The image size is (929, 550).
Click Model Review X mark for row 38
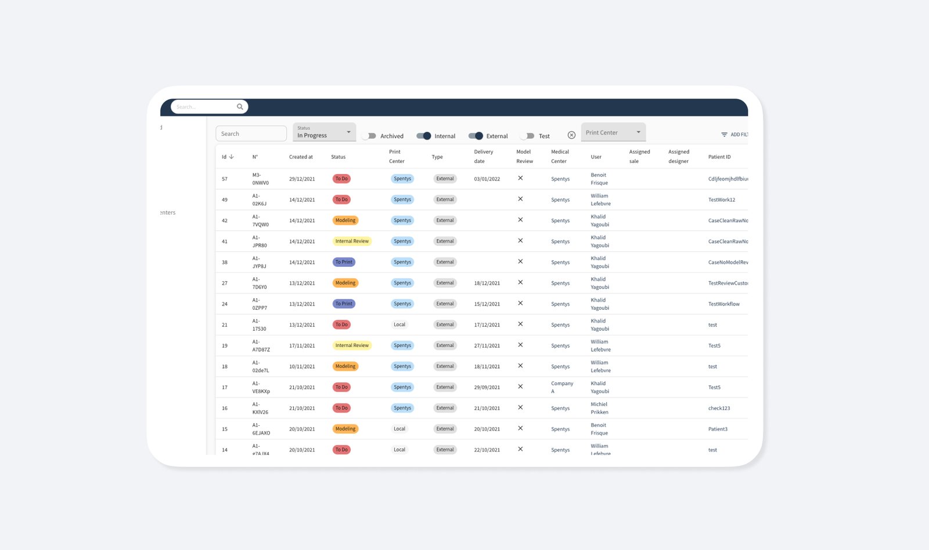click(x=520, y=262)
